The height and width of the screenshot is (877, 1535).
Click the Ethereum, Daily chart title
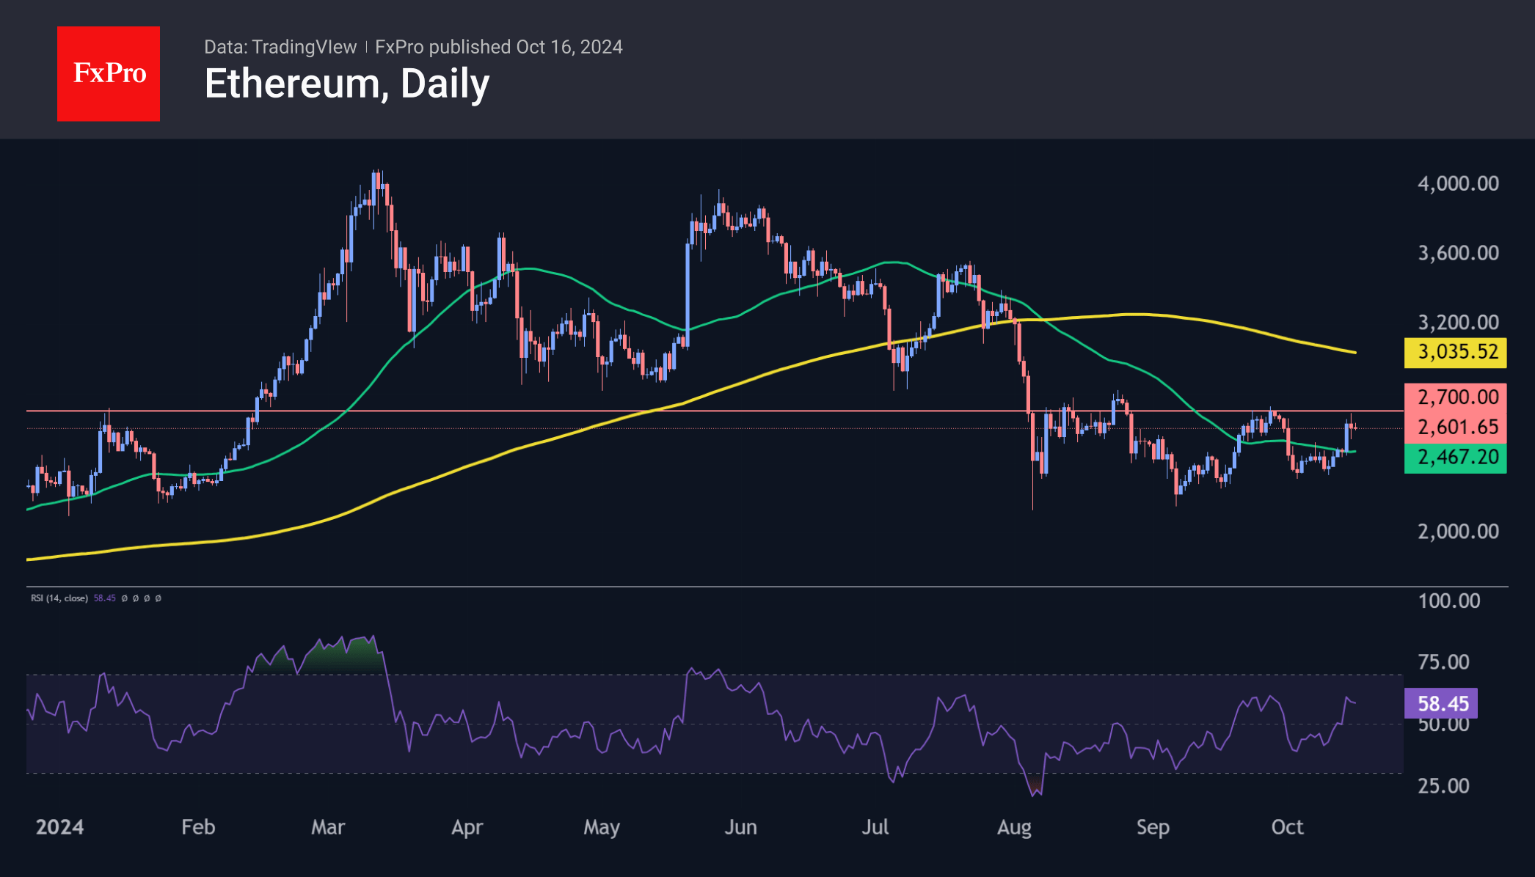346,84
